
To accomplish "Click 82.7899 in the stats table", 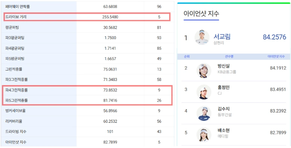I will pos(110,142).
